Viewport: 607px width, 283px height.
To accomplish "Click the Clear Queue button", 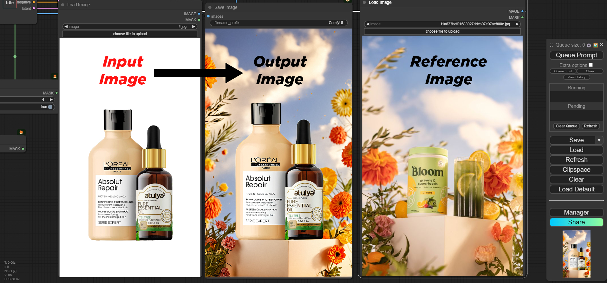I will point(566,126).
